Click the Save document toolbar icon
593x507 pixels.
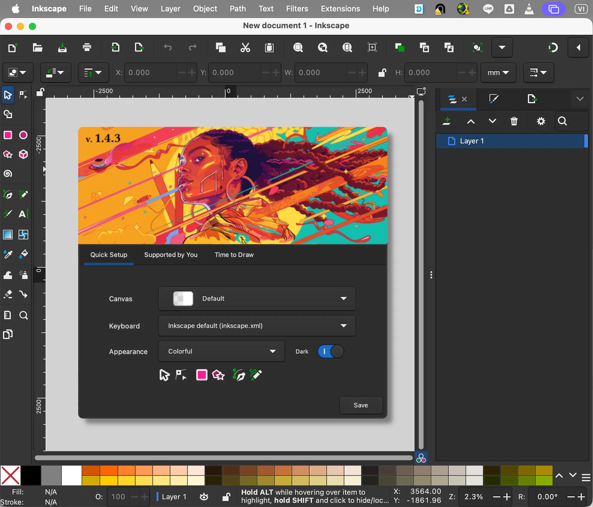click(x=62, y=47)
